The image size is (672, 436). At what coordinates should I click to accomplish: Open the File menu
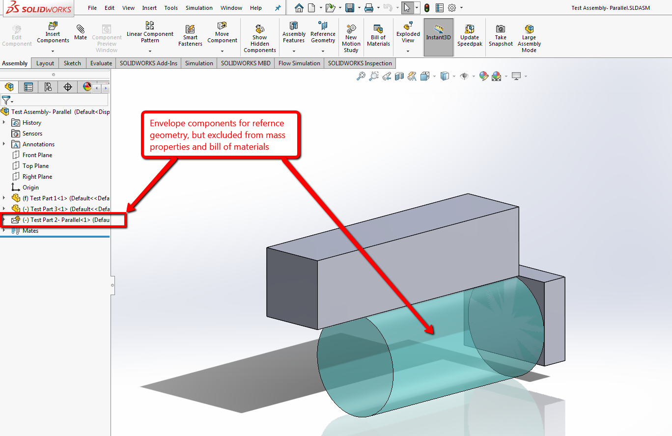(x=92, y=8)
